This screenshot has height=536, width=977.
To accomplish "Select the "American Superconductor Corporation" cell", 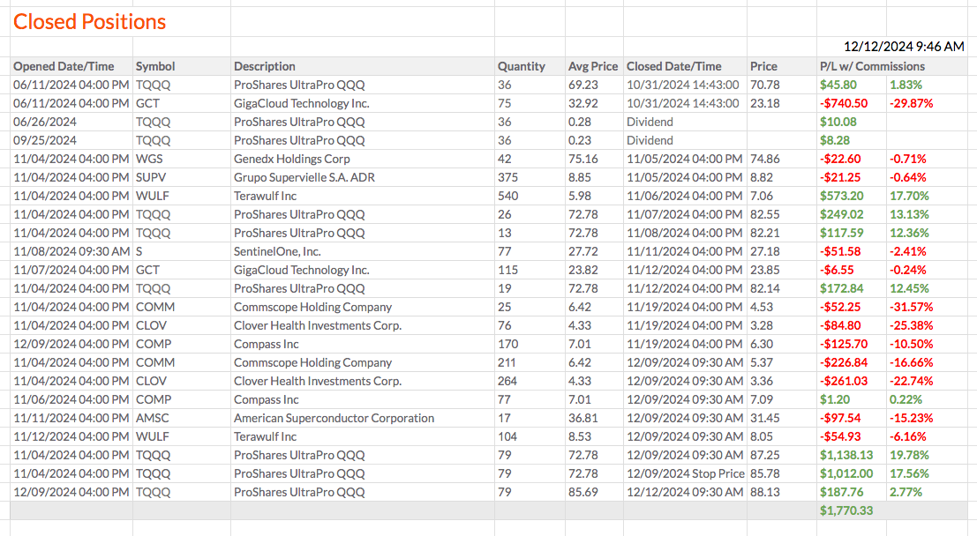I will [x=334, y=418].
